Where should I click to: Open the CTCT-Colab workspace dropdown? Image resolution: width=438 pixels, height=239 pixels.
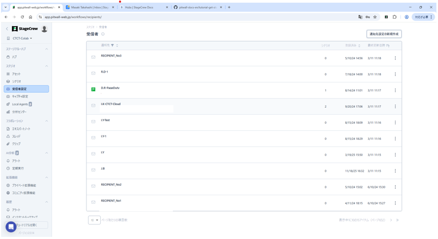tap(22, 38)
